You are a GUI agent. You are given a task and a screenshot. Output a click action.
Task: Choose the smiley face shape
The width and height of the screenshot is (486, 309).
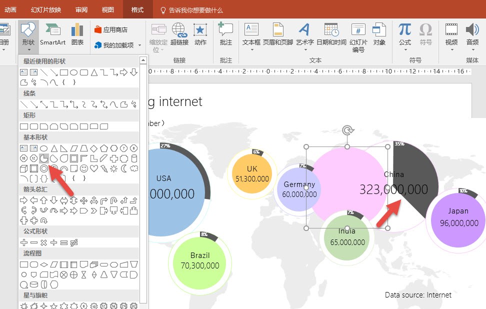pyautogui.click(x=83, y=168)
